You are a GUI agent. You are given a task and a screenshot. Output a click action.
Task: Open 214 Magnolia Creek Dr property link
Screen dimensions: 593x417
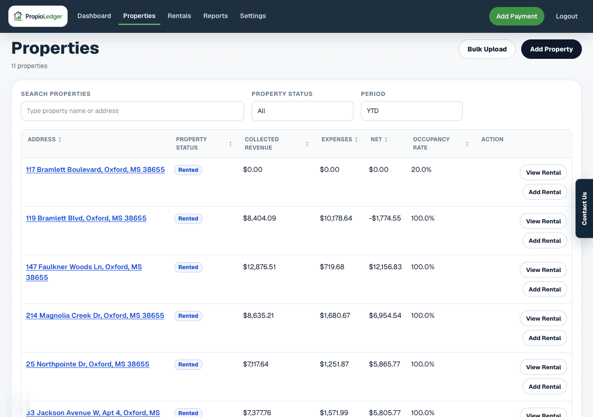[95, 316]
